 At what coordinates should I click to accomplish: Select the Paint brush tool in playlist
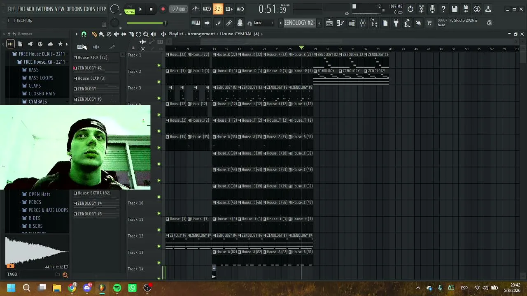pos(102,34)
